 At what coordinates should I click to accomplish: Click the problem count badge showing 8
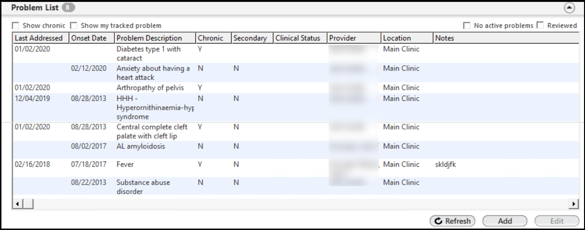tap(68, 8)
